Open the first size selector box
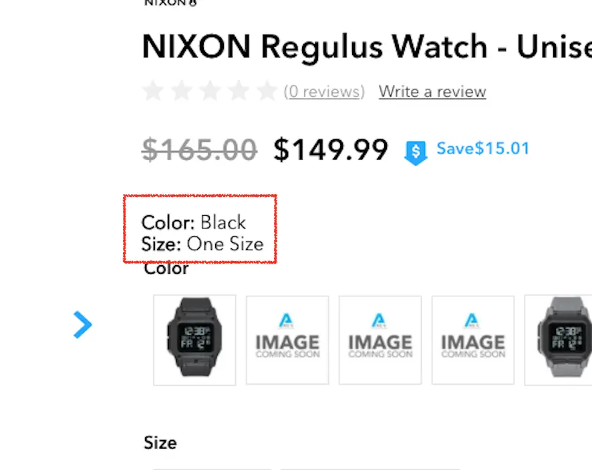Image resolution: width=592 pixels, height=470 pixels. (211, 467)
